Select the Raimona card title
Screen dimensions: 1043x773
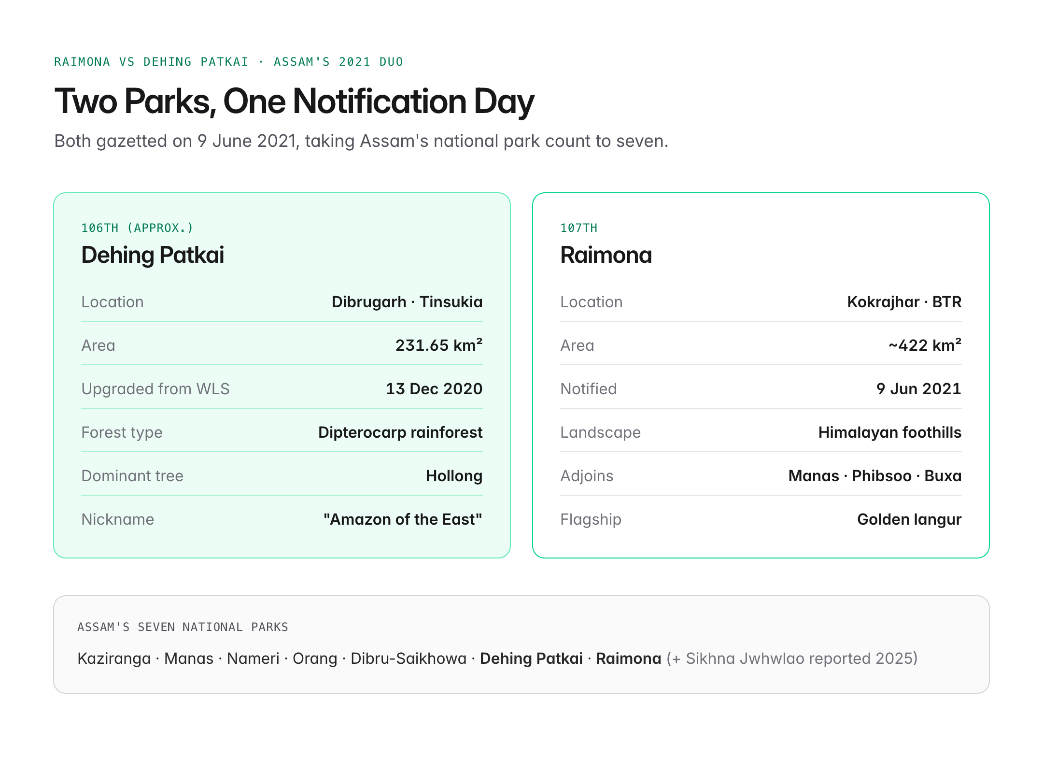[x=606, y=255]
